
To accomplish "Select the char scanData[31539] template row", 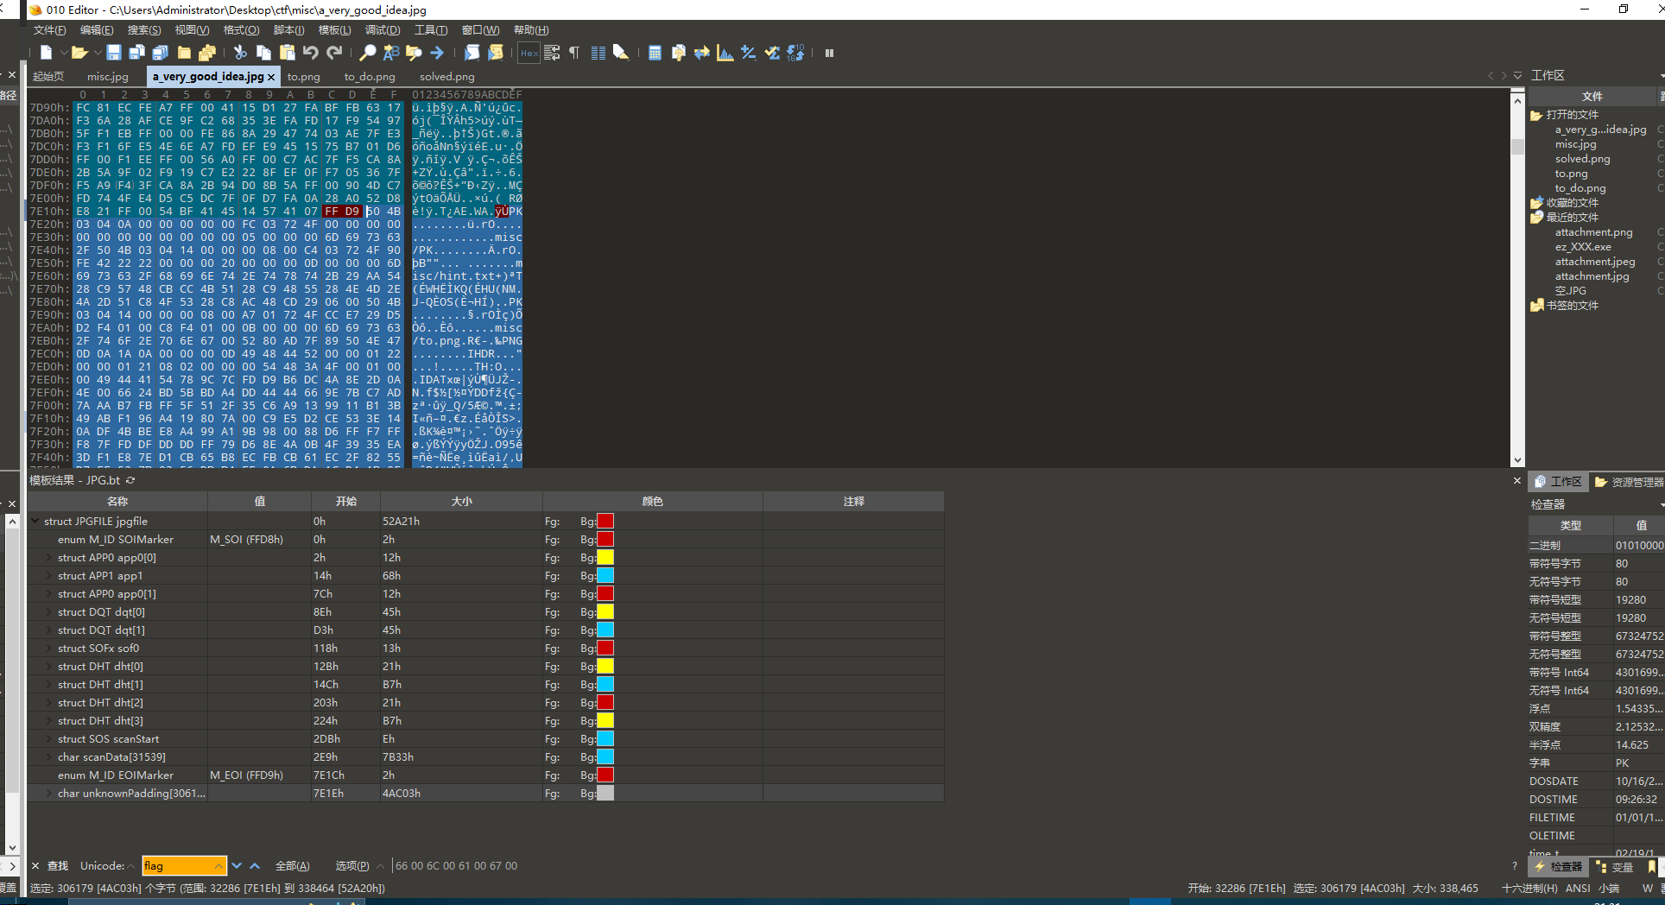I will coord(109,756).
